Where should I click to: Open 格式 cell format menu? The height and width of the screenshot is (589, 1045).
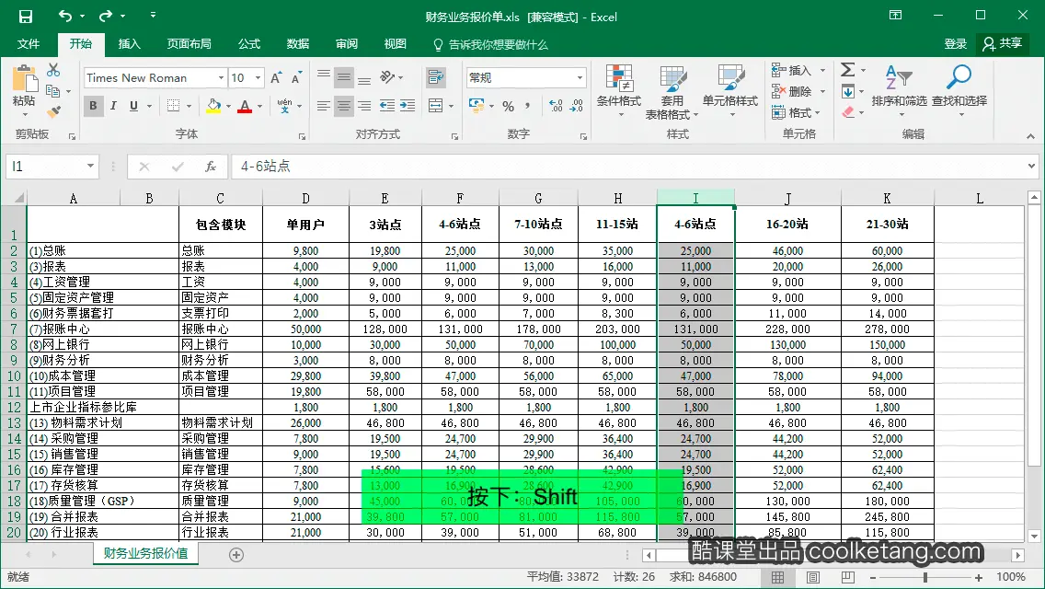pos(796,112)
